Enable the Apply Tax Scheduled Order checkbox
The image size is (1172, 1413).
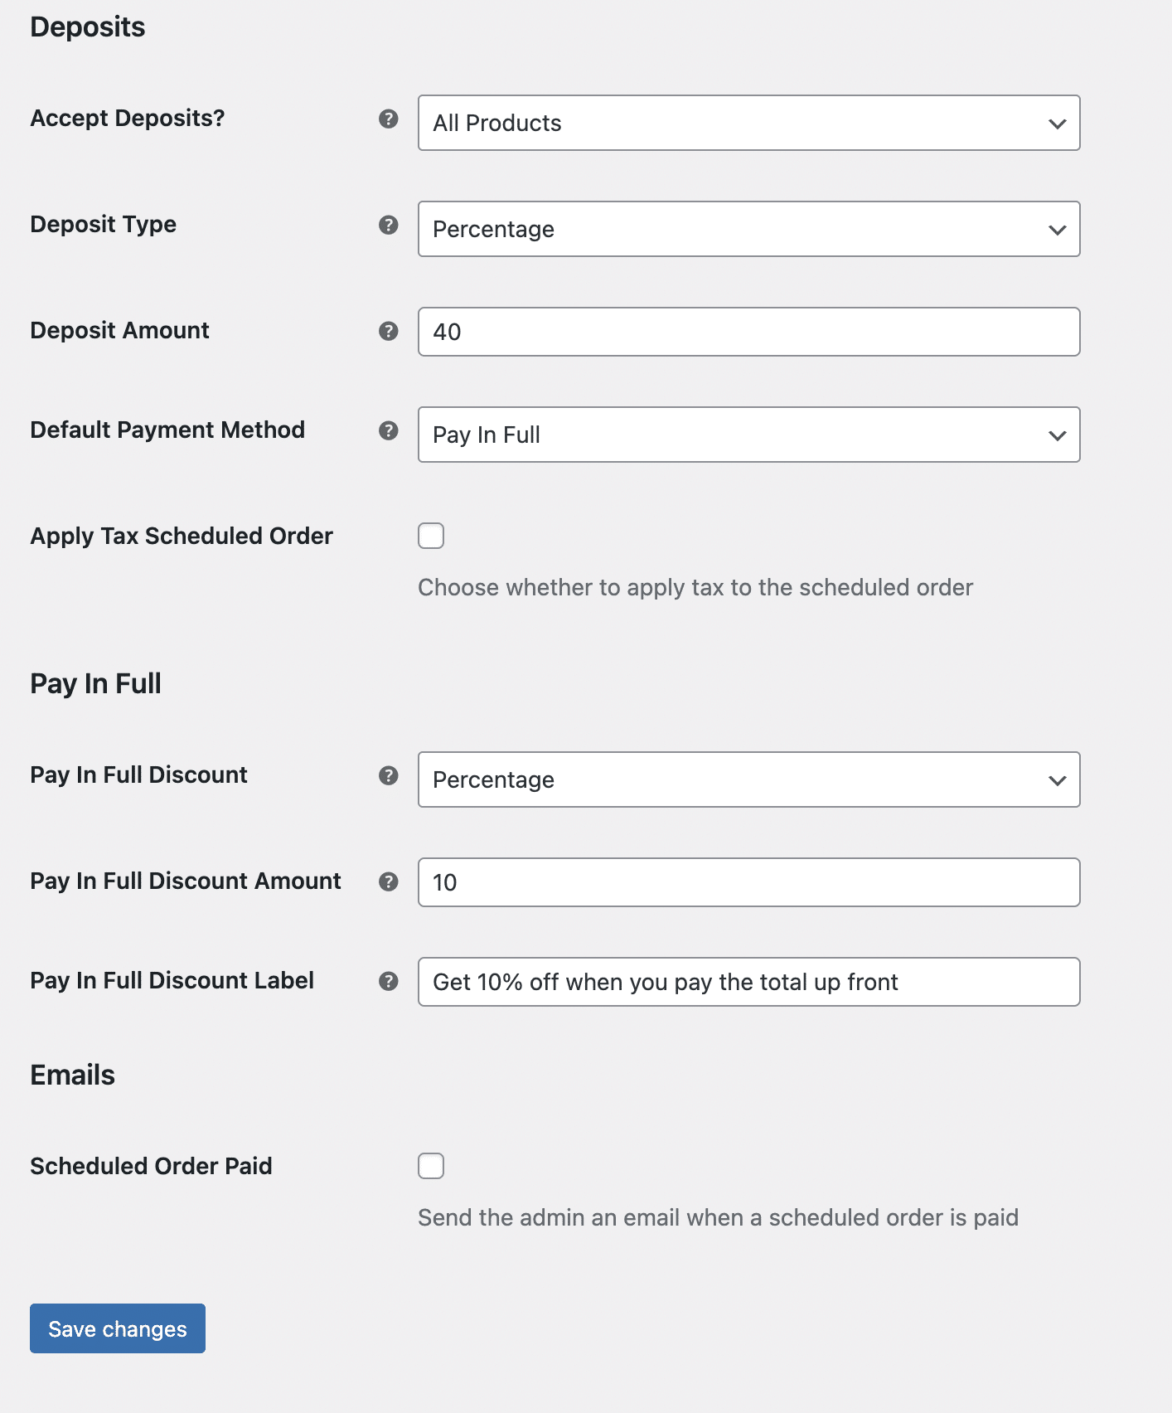point(431,536)
